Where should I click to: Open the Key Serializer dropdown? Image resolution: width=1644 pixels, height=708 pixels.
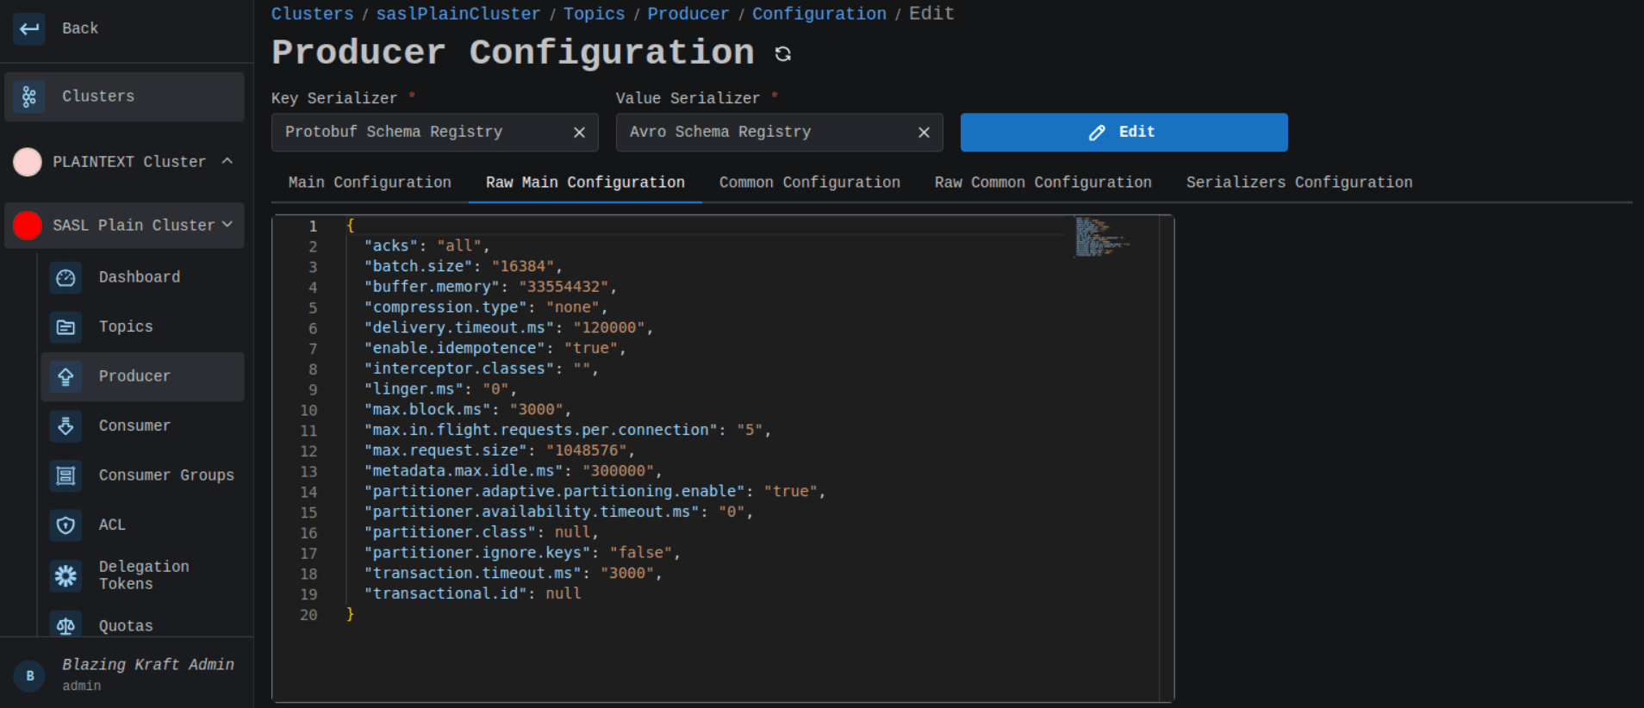click(422, 133)
